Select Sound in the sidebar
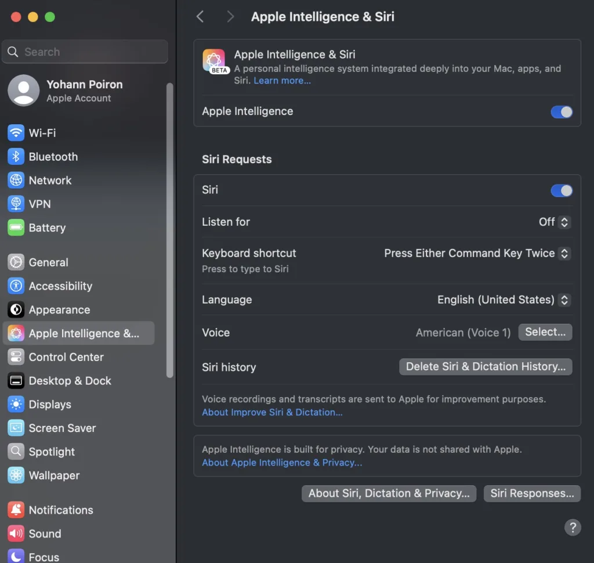 coord(78,534)
